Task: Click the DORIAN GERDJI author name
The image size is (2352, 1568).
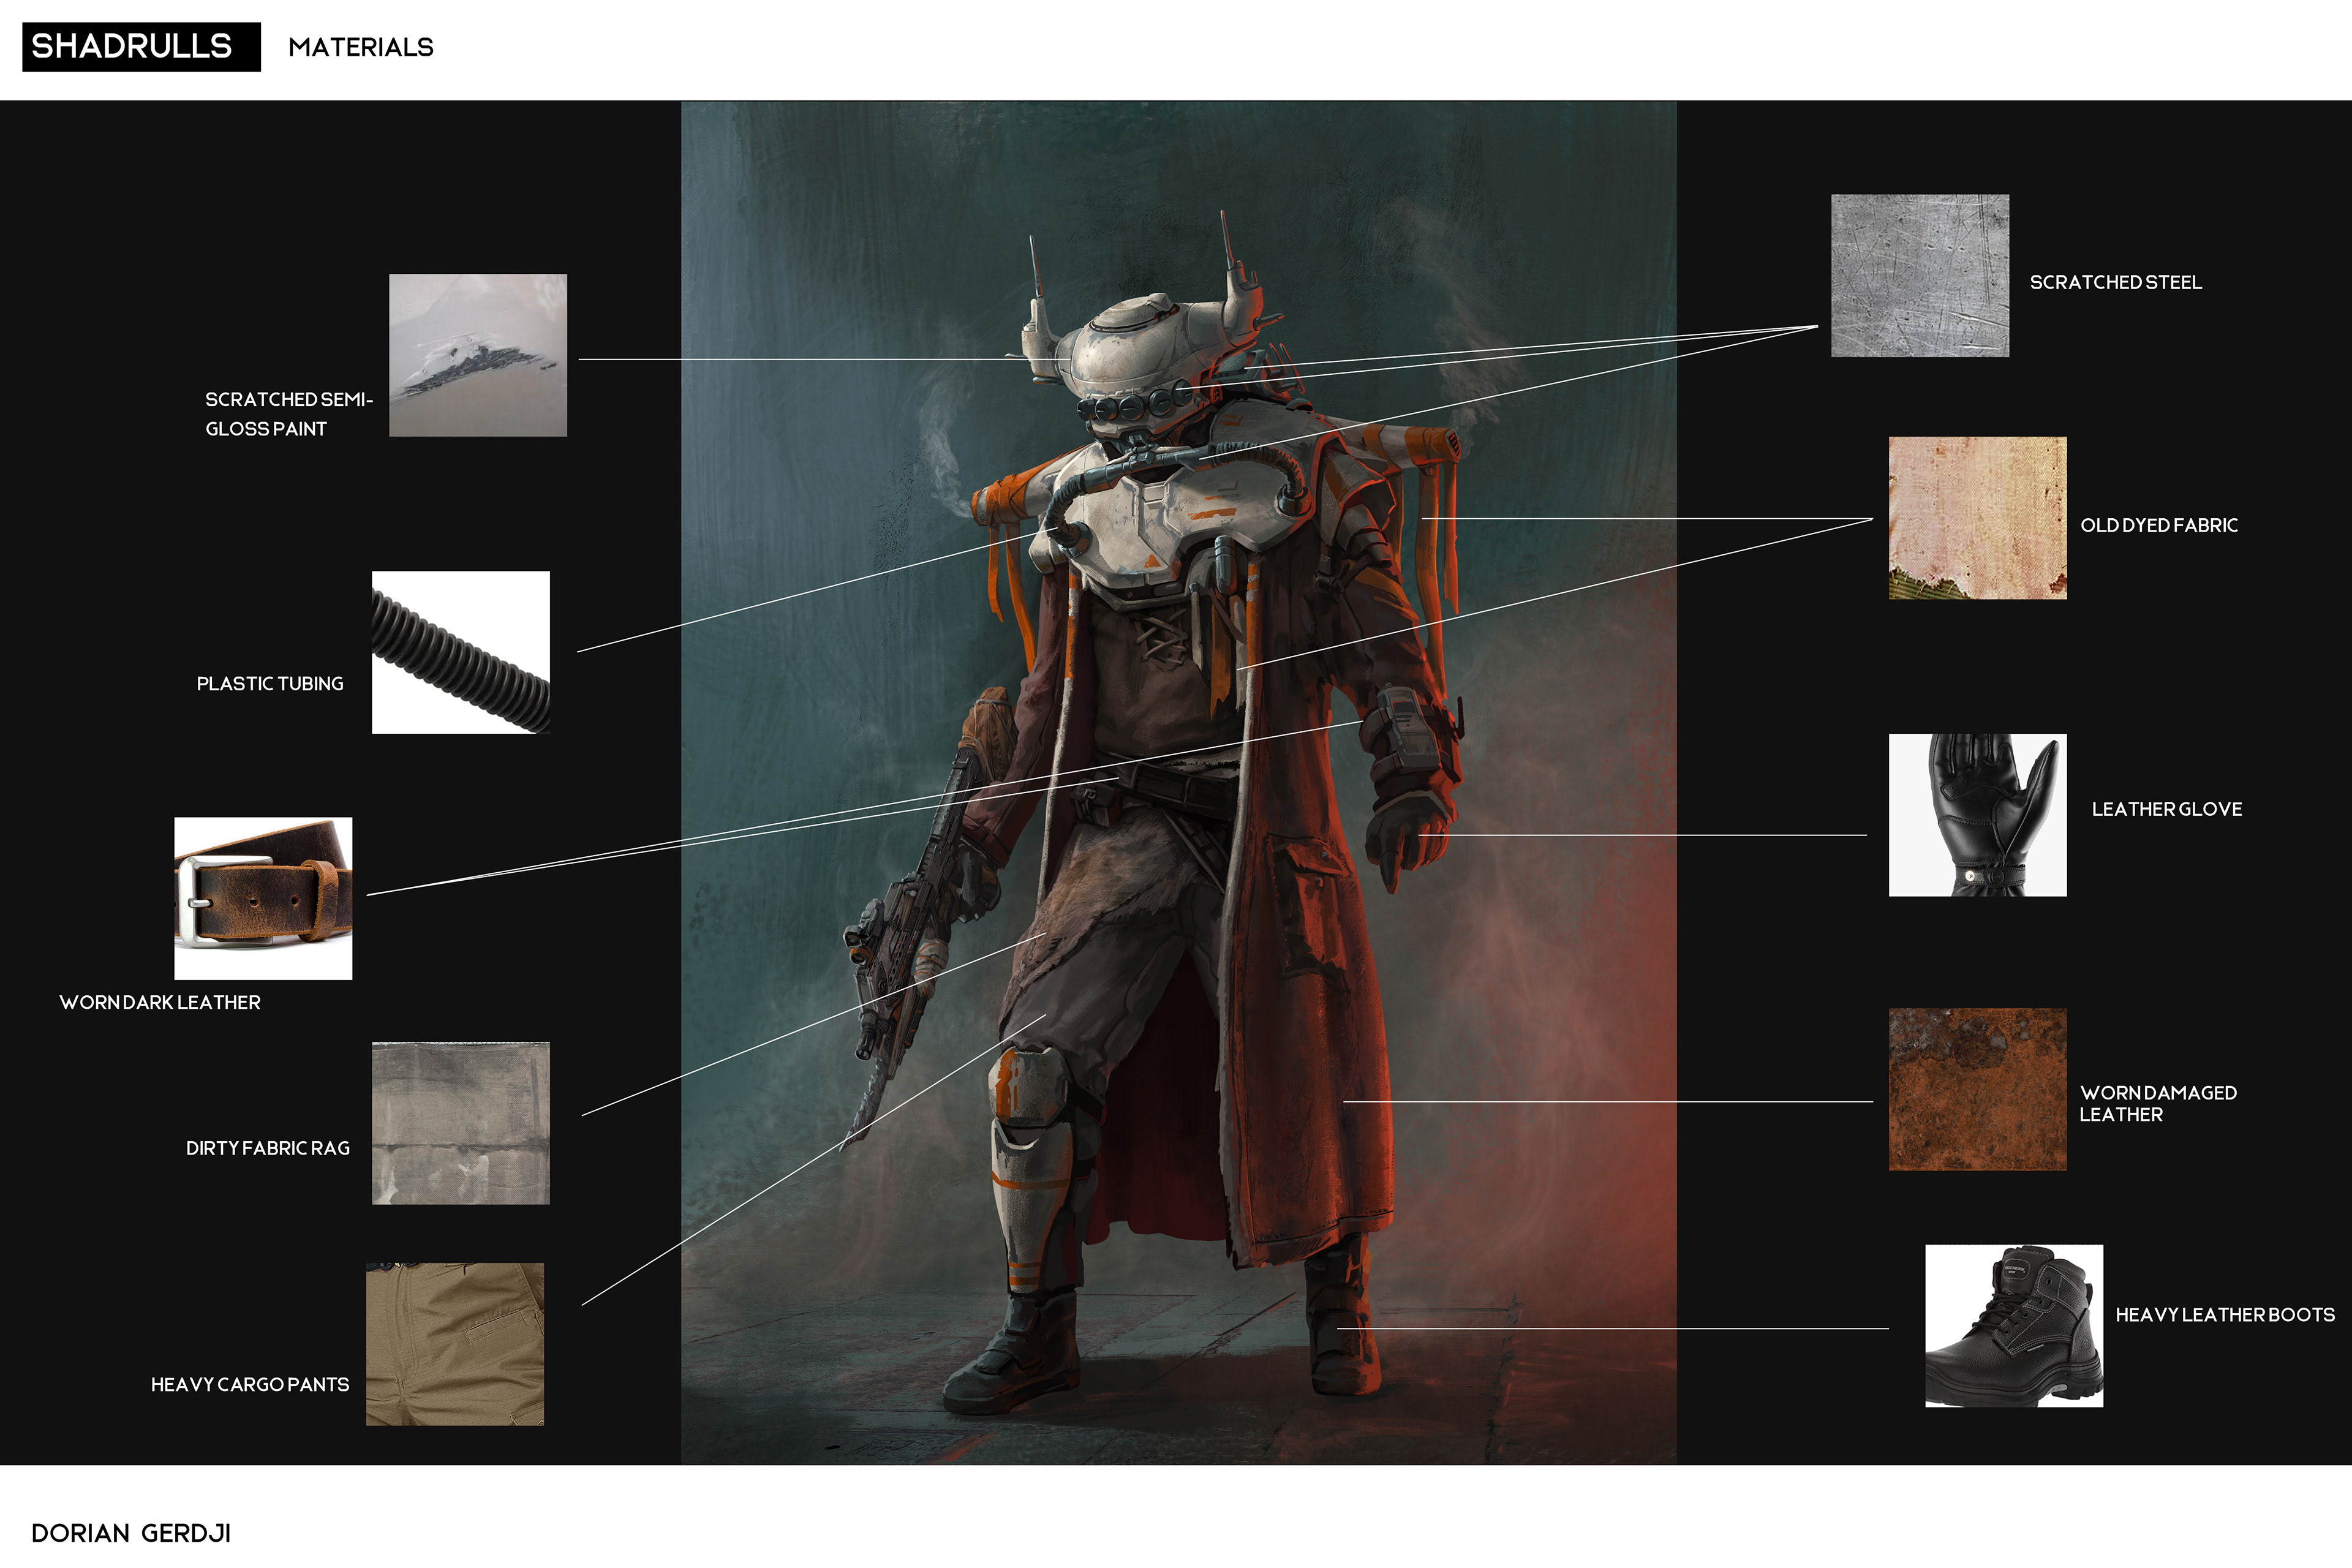Action: point(131,1533)
